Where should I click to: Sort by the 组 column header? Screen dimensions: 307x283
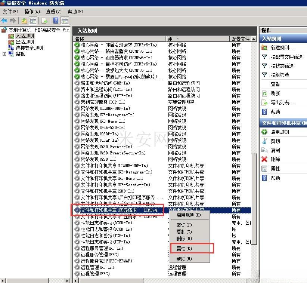click(x=198, y=39)
